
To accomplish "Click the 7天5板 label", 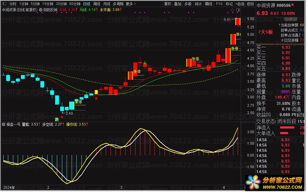I will click(x=265, y=32).
